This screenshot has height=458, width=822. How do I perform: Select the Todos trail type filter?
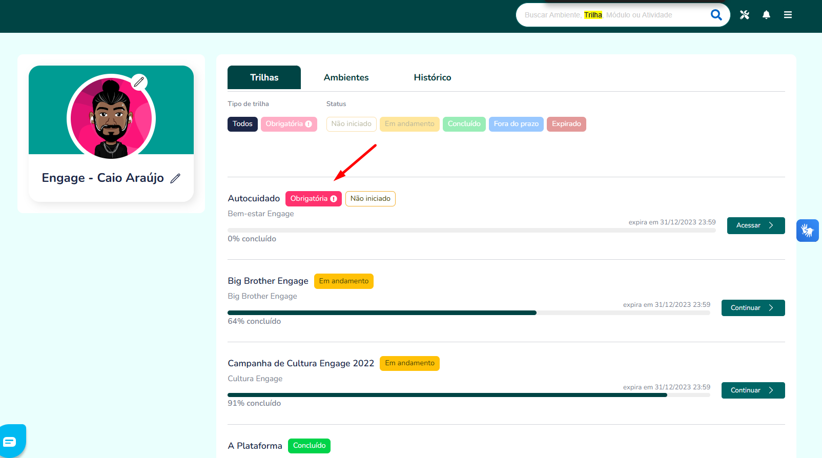tap(242, 124)
